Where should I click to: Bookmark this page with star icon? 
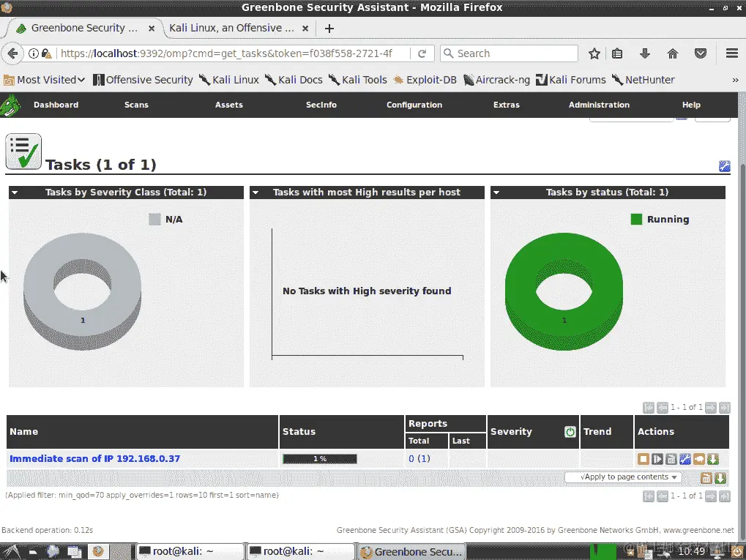click(594, 53)
